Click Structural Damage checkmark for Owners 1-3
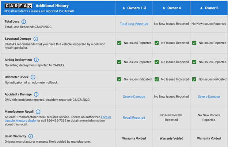228x147 pixels. [119, 43]
